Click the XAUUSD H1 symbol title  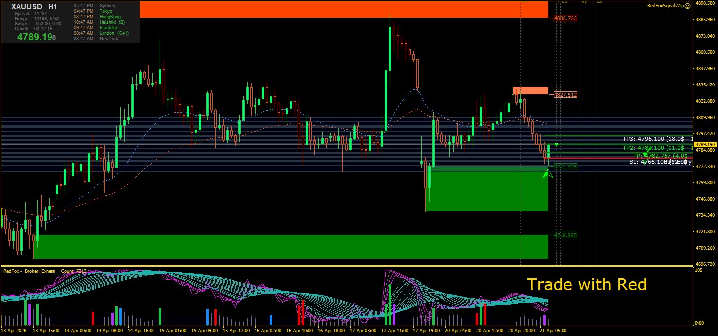tap(34, 7)
